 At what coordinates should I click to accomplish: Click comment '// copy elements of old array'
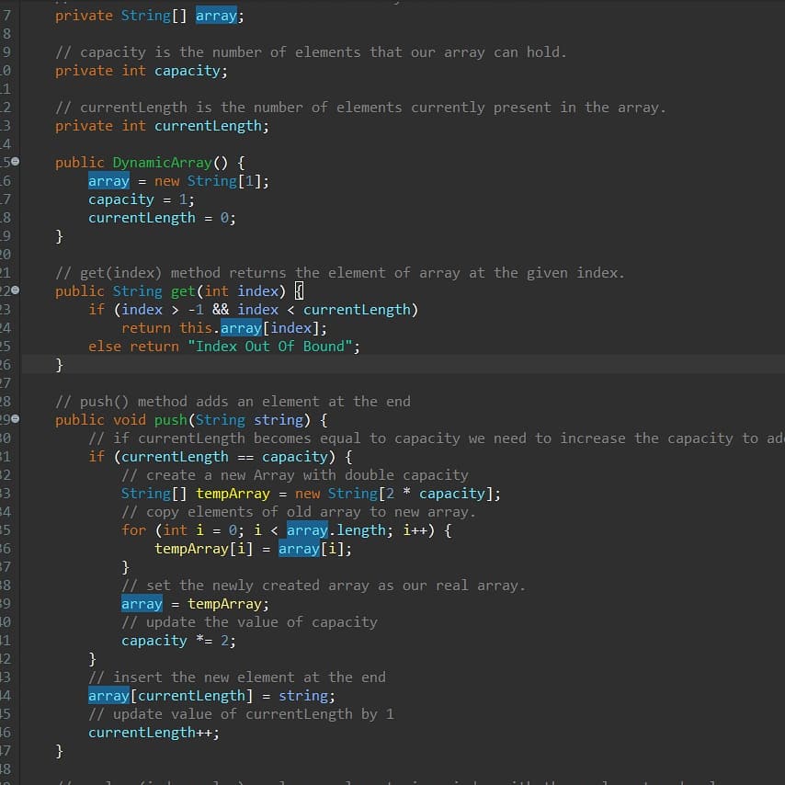coord(299,512)
